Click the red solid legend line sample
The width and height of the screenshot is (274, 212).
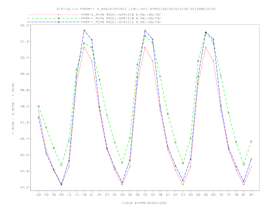[x=54, y=15]
